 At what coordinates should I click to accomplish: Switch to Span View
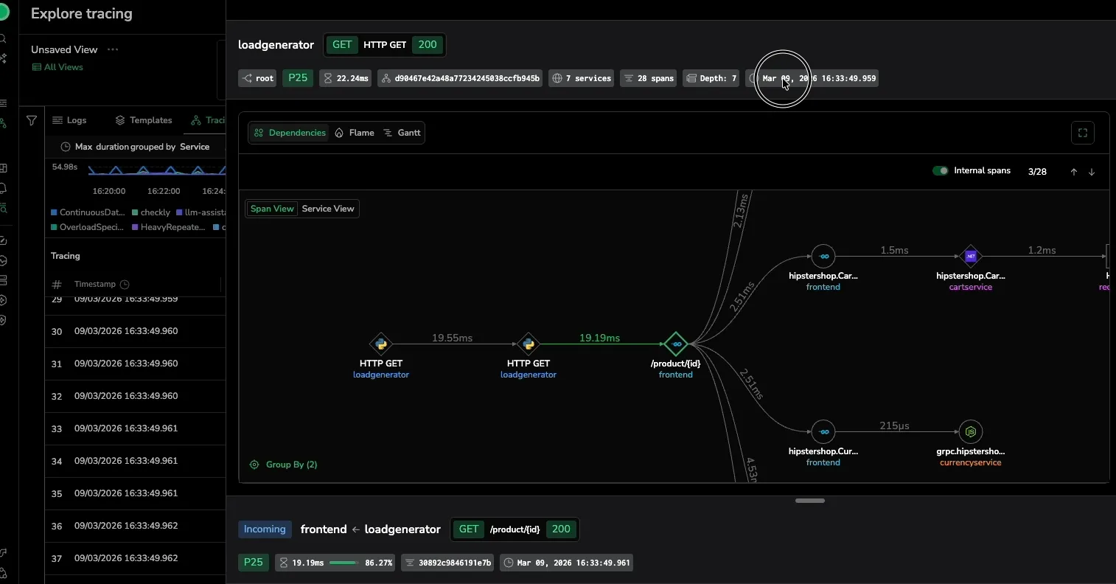tap(272, 209)
